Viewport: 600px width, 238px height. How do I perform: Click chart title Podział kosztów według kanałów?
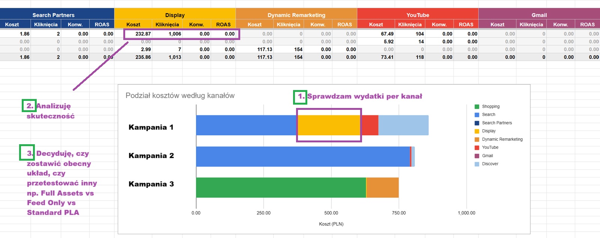tap(180, 96)
